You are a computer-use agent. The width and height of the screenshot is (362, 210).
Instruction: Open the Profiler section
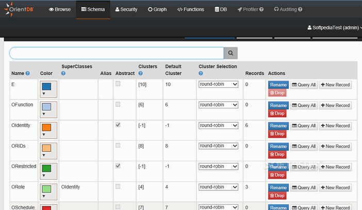coord(250,9)
